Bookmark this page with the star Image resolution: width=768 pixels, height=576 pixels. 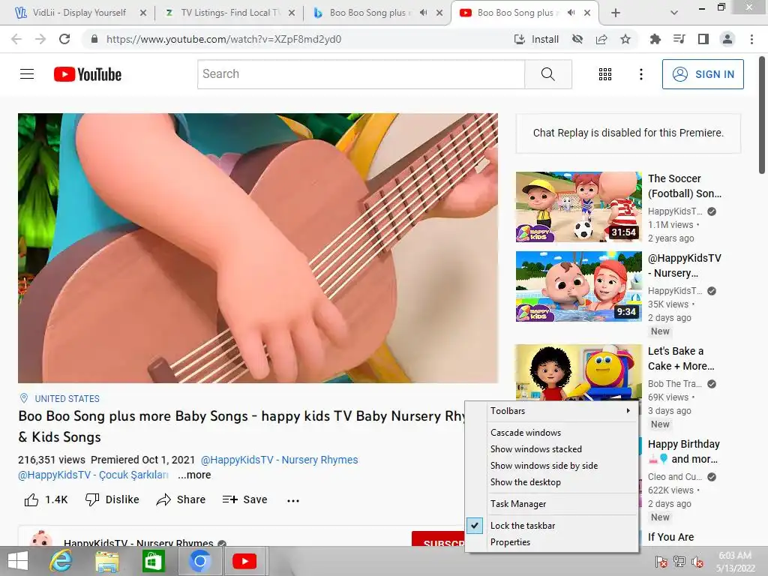click(x=625, y=39)
